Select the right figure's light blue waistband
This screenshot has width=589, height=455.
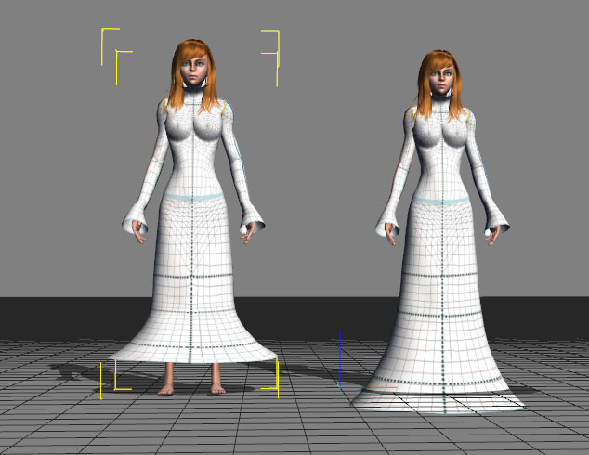click(444, 200)
